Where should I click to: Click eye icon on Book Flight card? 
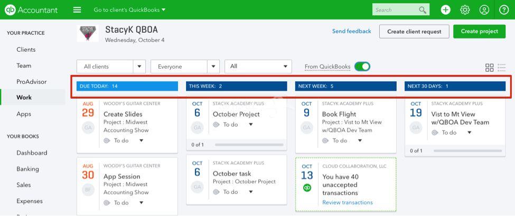pos(325,140)
